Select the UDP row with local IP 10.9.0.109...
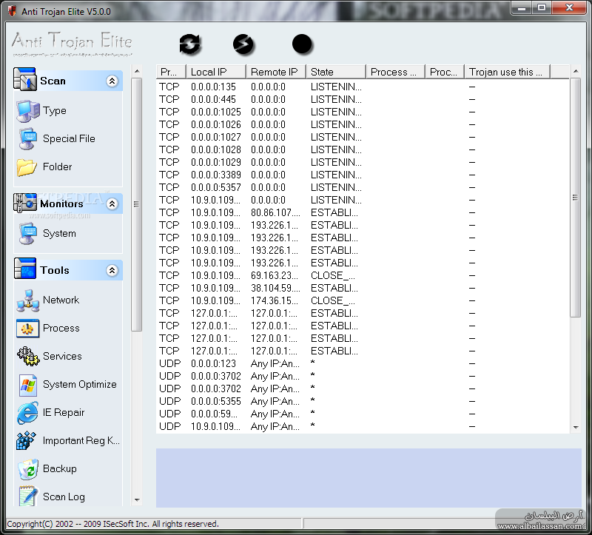 pos(363,427)
